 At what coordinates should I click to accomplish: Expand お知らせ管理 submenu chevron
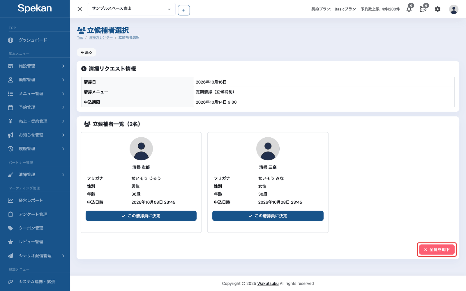[63, 135]
